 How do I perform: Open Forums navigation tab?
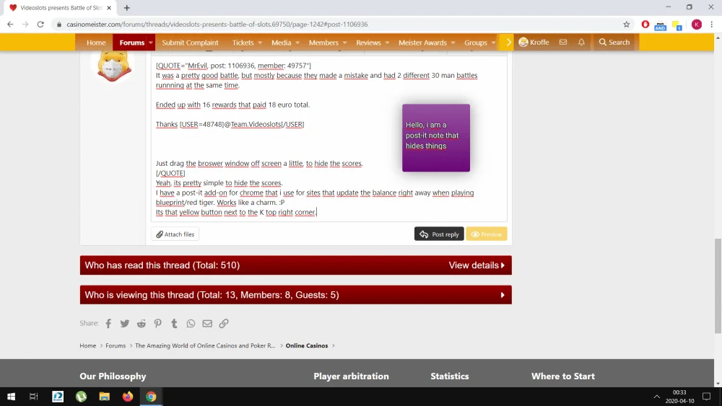(x=131, y=43)
